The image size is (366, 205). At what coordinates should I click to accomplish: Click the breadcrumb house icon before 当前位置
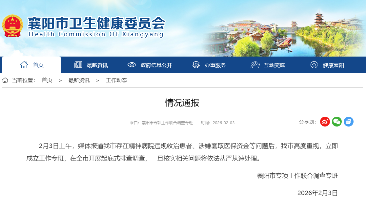tap(5, 80)
